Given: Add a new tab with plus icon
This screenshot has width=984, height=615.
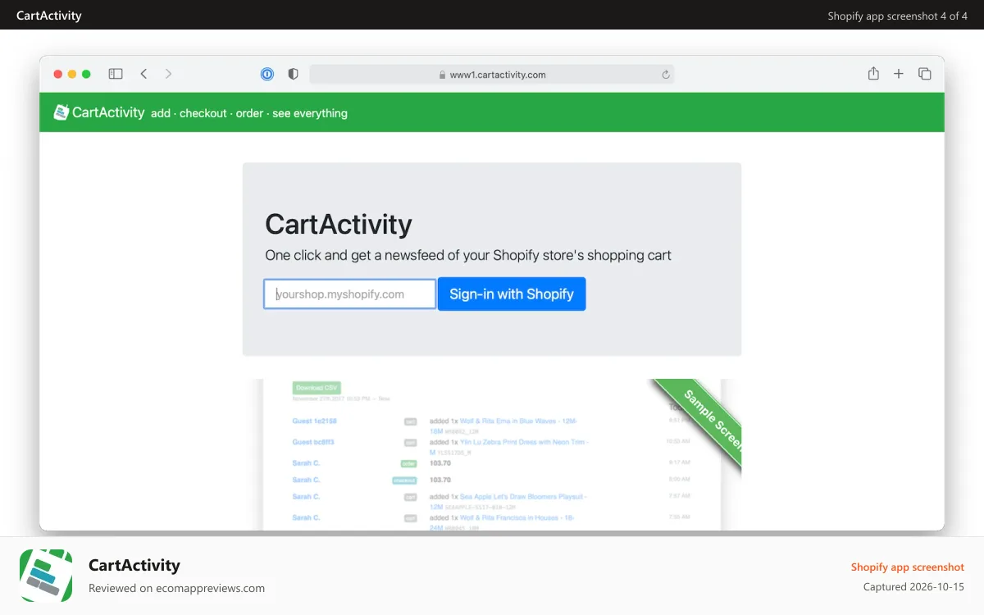Looking at the screenshot, I should pyautogui.click(x=899, y=74).
